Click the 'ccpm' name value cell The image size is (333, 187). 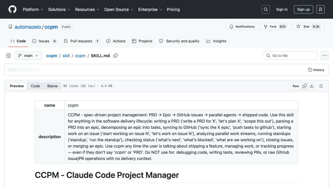pyautogui.click(x=181, y=105)
